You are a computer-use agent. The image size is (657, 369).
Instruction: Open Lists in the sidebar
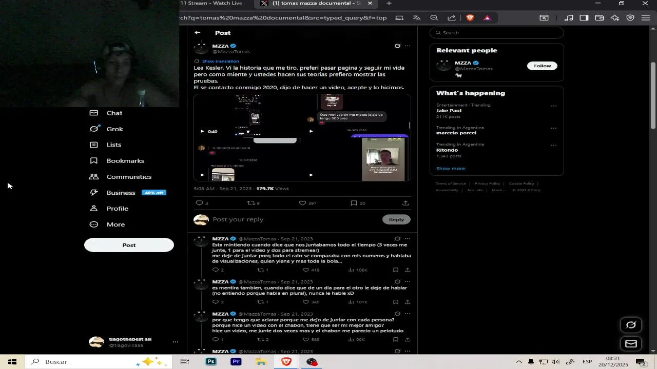[106, 145]
